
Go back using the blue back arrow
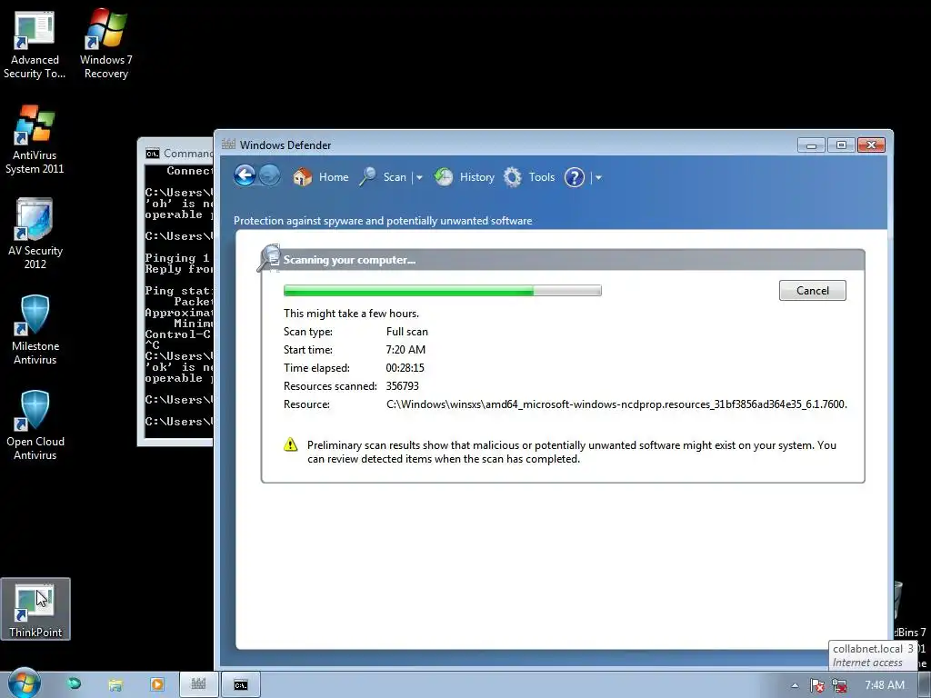pos(245,176)
